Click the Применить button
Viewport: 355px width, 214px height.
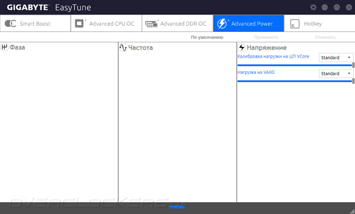coord(266,37)
